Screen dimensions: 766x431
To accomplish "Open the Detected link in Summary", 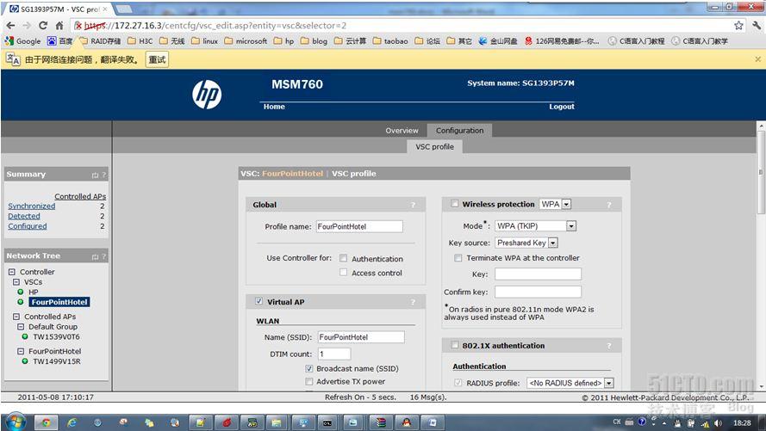I will point(24,216).
